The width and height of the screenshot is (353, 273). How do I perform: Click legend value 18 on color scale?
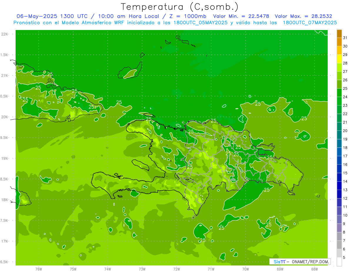[x=345, y=148]
